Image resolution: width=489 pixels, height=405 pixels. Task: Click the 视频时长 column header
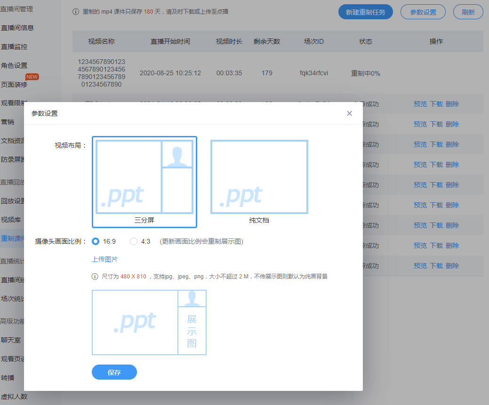pos(229,41)
